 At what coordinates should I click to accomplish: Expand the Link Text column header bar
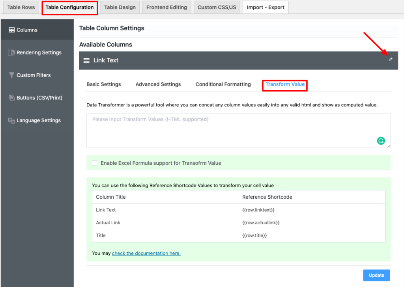(237, 60)
